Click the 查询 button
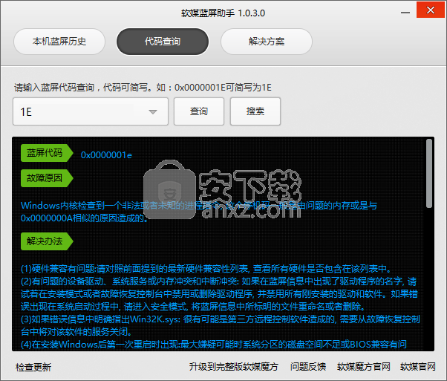 click(x=199, y=111)
